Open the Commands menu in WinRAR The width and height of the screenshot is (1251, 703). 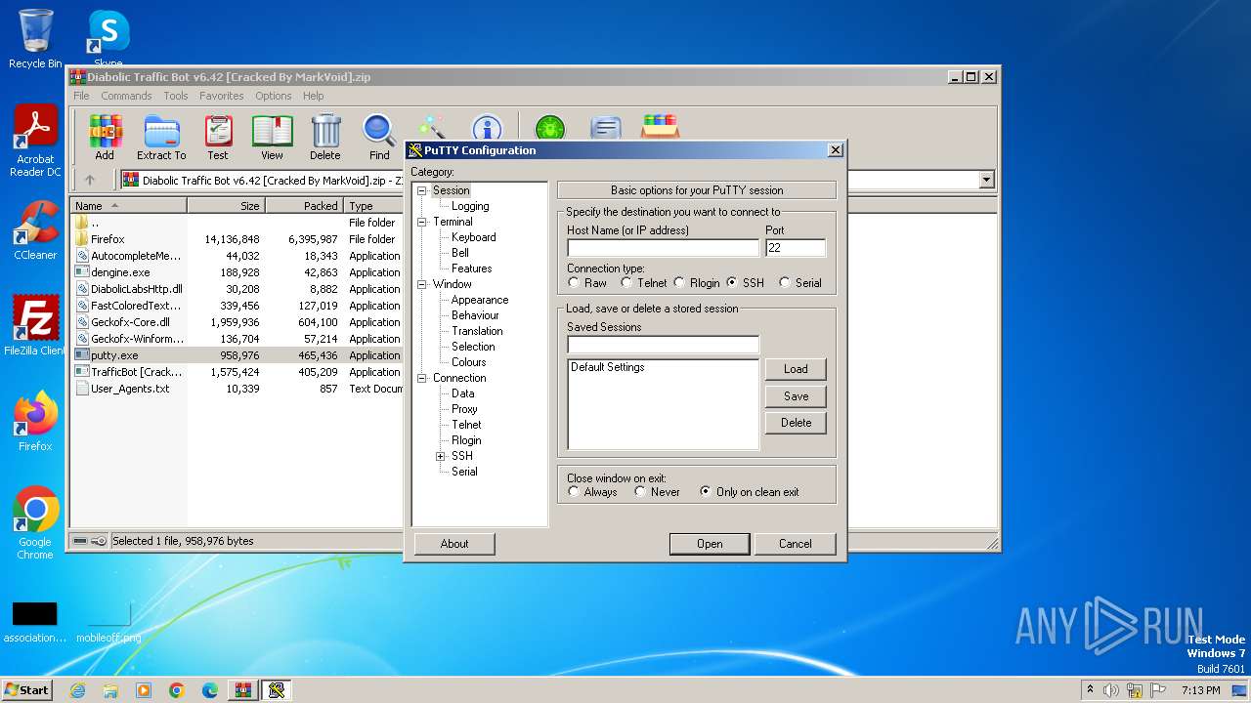click(x=126, y=96)
